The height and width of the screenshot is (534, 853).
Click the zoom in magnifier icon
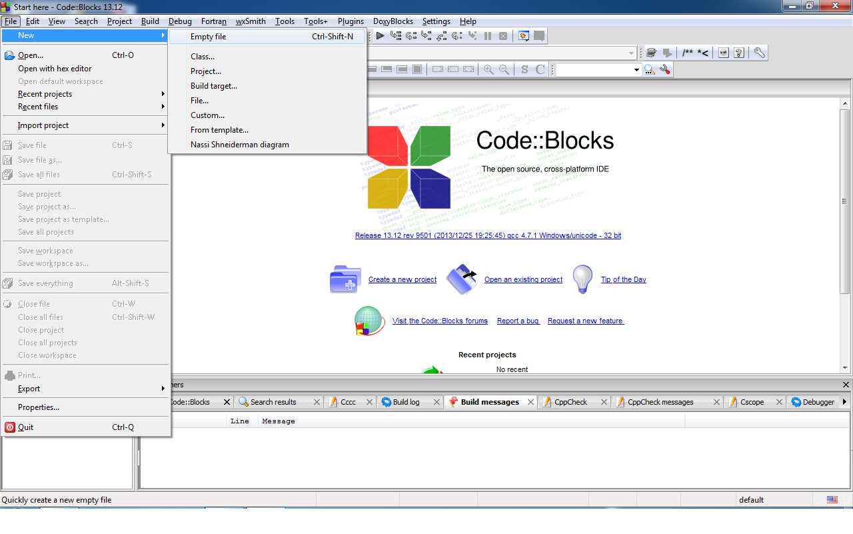(x=489, y=69)
